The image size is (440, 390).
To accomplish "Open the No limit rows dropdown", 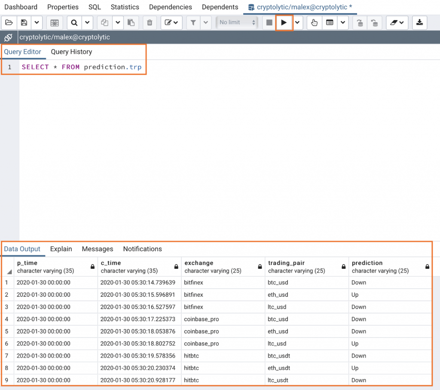I will coord(237,22).
